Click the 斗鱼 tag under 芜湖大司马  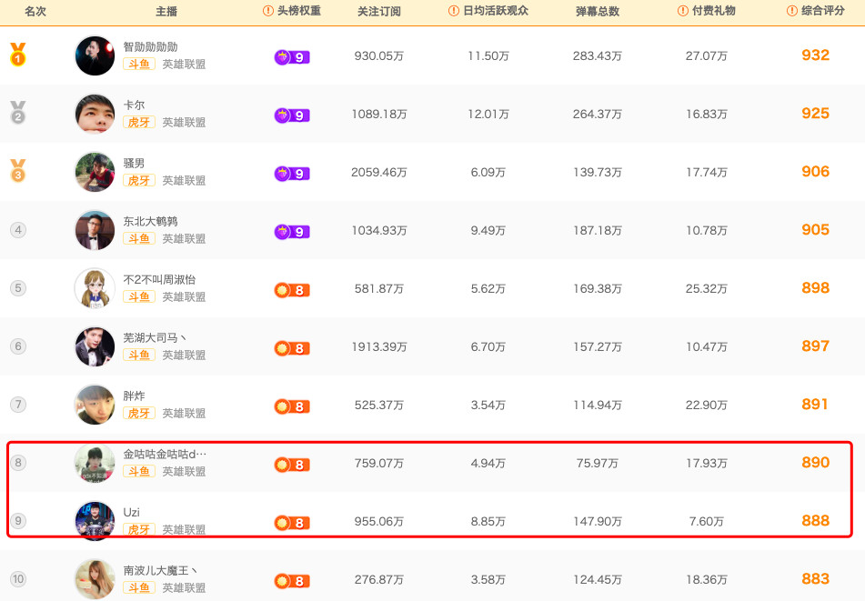click(139, 356)
